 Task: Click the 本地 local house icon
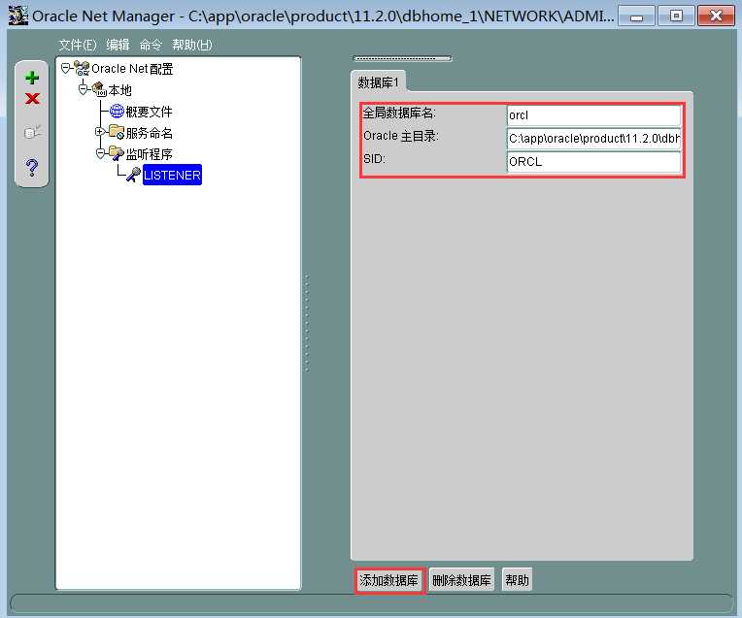click(99, 89)
